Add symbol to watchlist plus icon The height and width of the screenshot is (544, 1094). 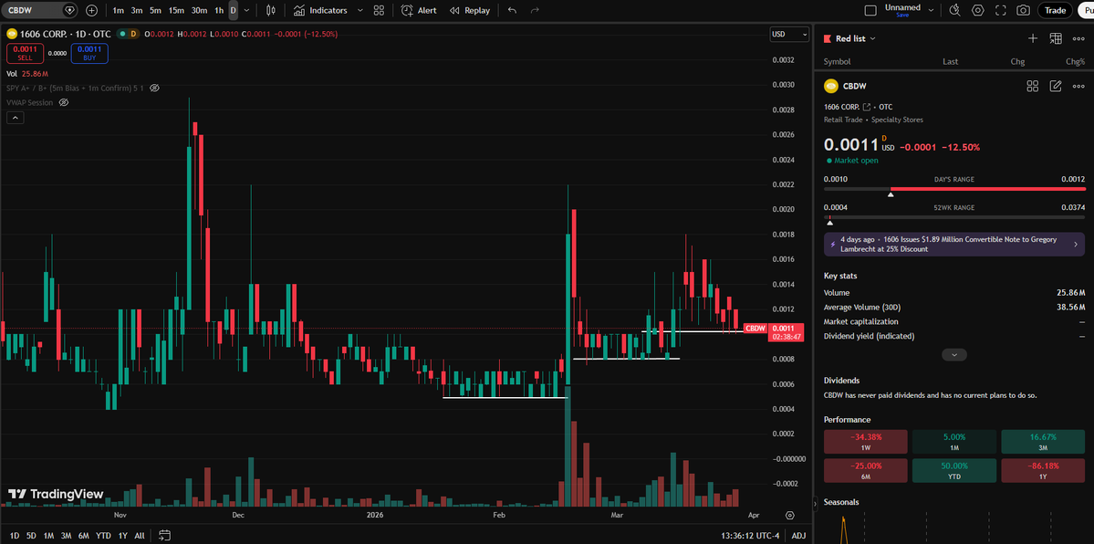[x=1033, y=38]
